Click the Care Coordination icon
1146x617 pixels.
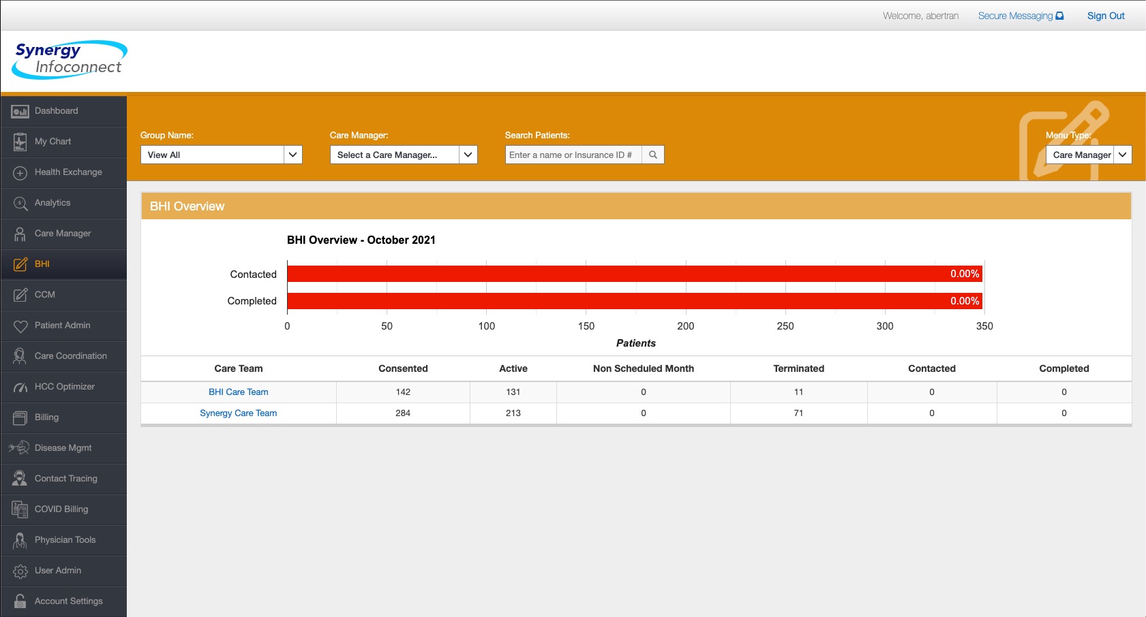click(20, 356)
